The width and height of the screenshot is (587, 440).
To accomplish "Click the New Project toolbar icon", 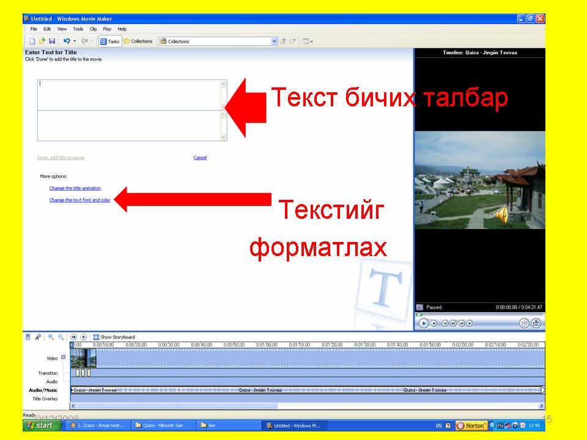I will click(x=33, y=42).
